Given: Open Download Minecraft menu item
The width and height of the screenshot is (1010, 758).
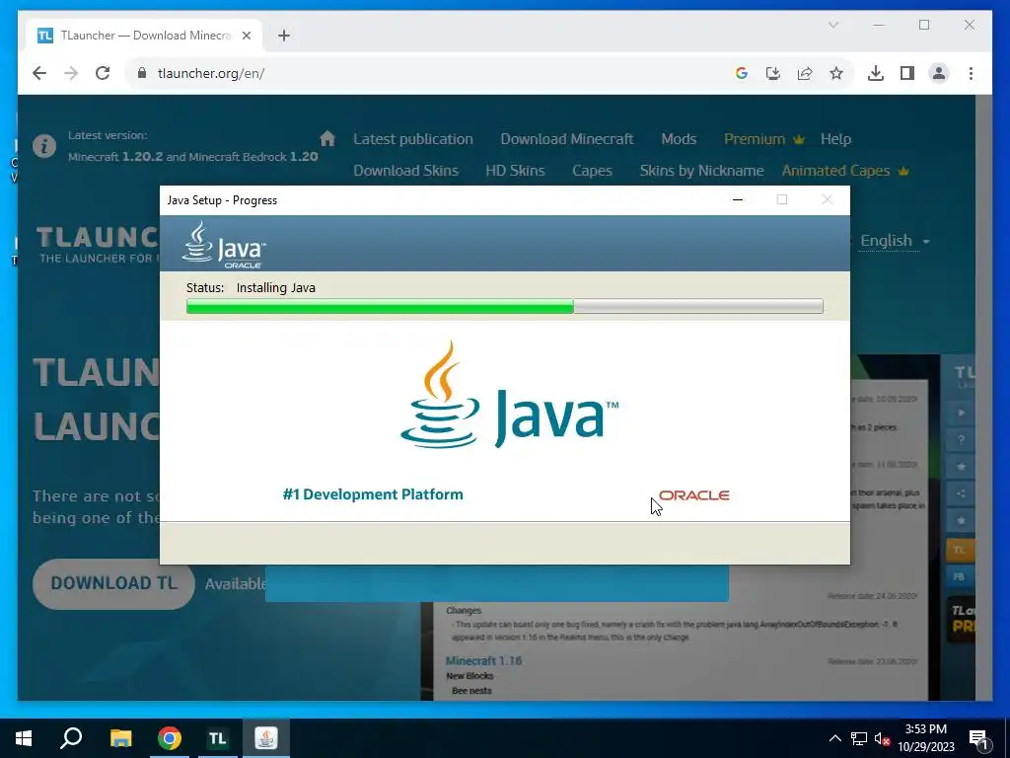Looking at the screenshot, I should [x=567, y=139].
